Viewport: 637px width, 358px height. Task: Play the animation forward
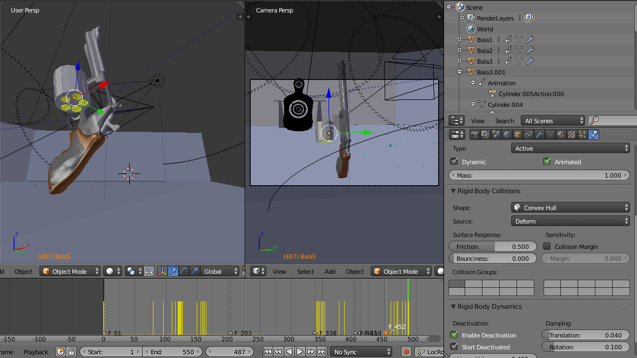[300, 352]
